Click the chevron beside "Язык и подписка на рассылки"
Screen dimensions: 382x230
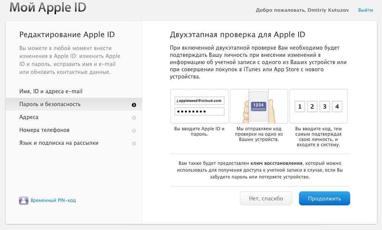(x=134, y=144)
